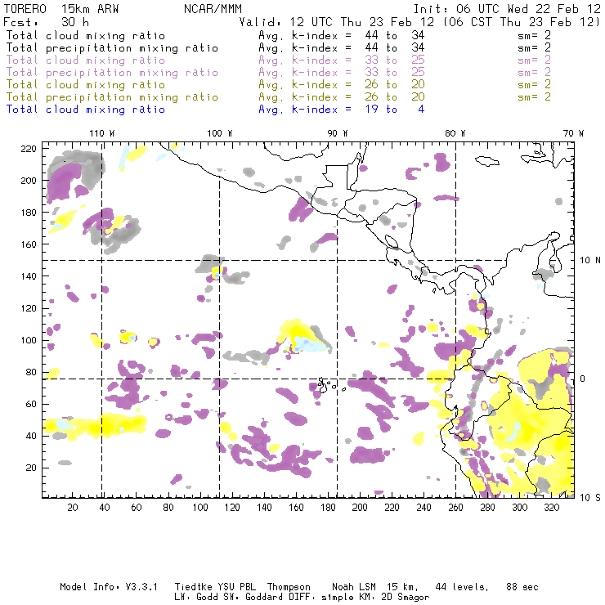Viewport: 605px width, 605px height.
Task: Click "sm= 2" in the olive precipitation row
Action: [x=534, y=97]
